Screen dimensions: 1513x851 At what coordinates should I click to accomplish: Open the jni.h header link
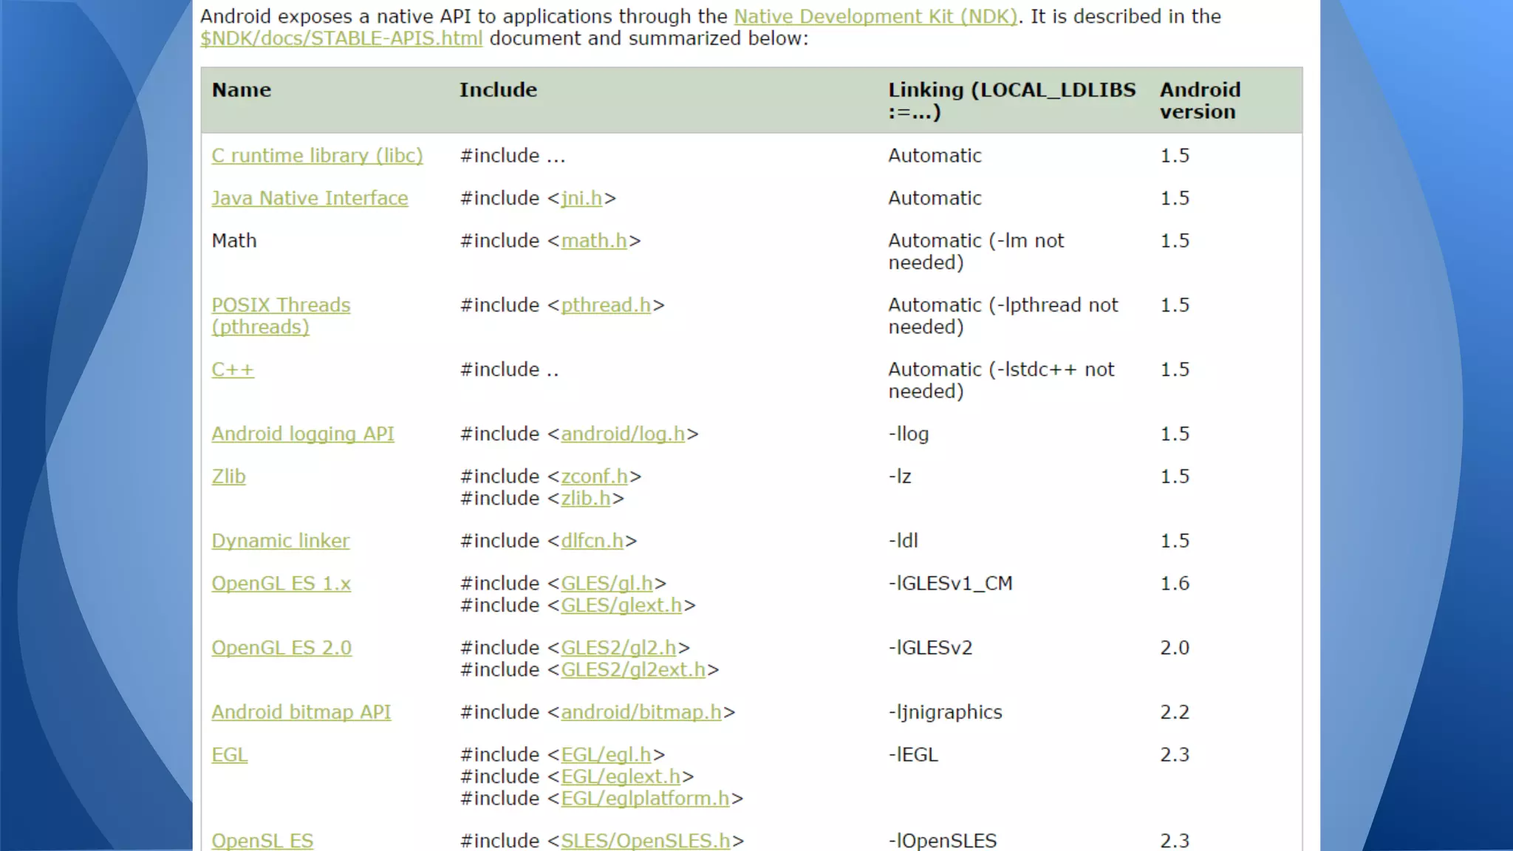coord(581,199)
